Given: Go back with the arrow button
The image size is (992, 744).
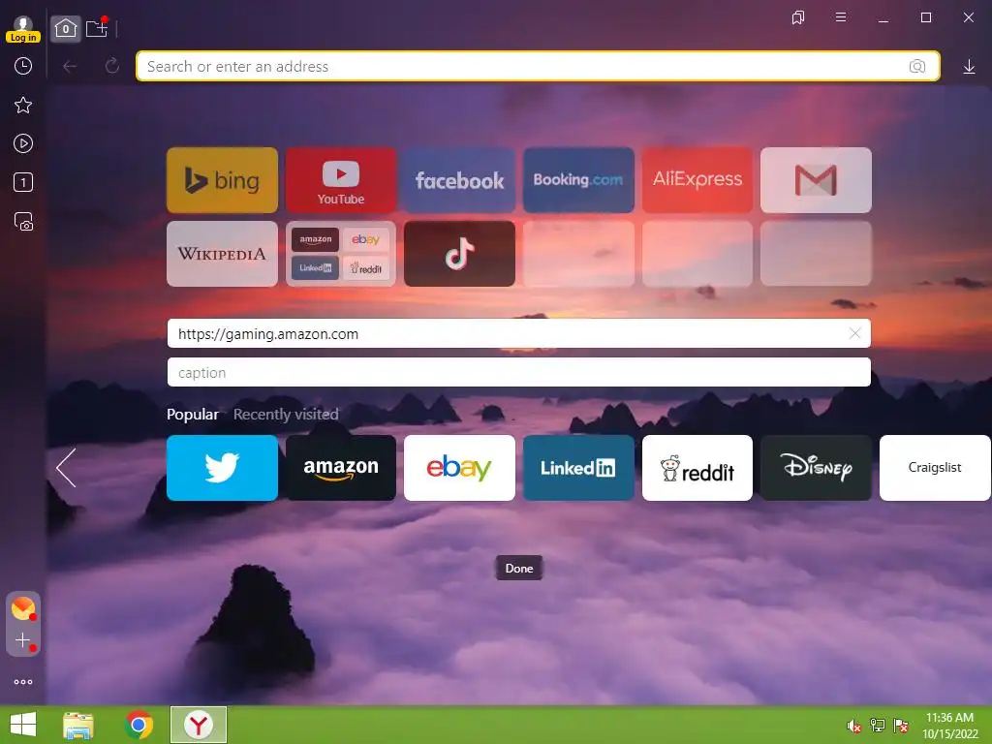Looking at the screenshot, I should [70, 67].
